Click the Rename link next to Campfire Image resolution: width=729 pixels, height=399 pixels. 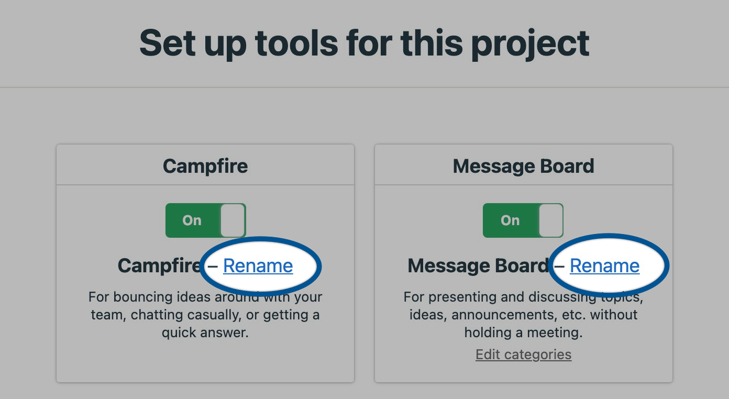tap(258, 266)
